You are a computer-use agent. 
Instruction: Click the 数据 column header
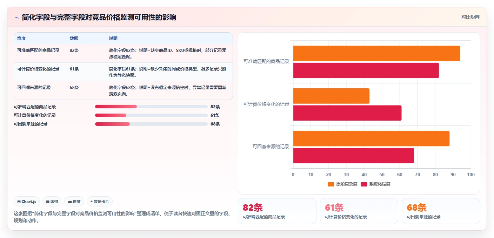click(x=74, y=38)
